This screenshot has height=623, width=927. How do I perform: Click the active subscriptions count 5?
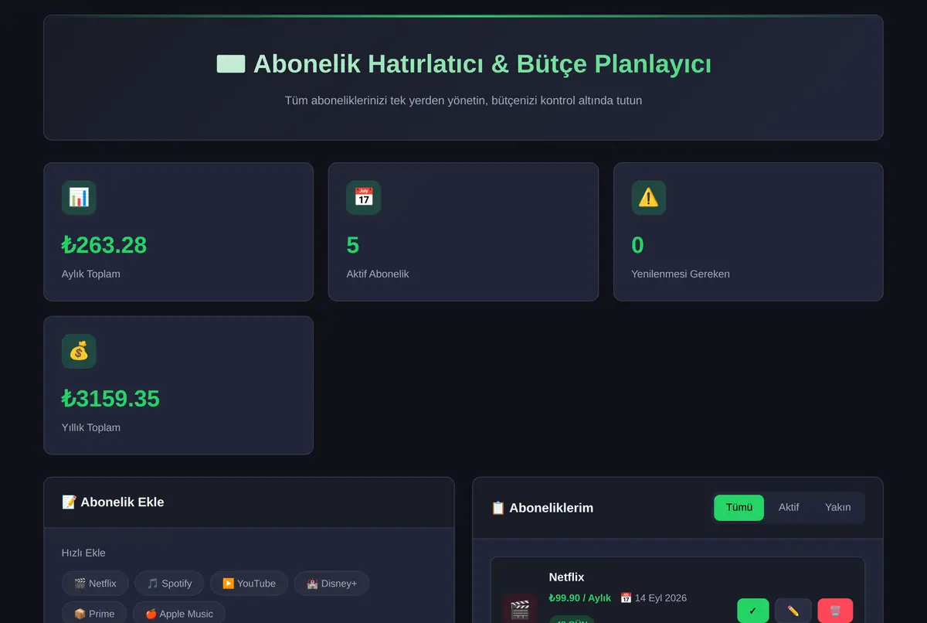click(x=353, y=245)
